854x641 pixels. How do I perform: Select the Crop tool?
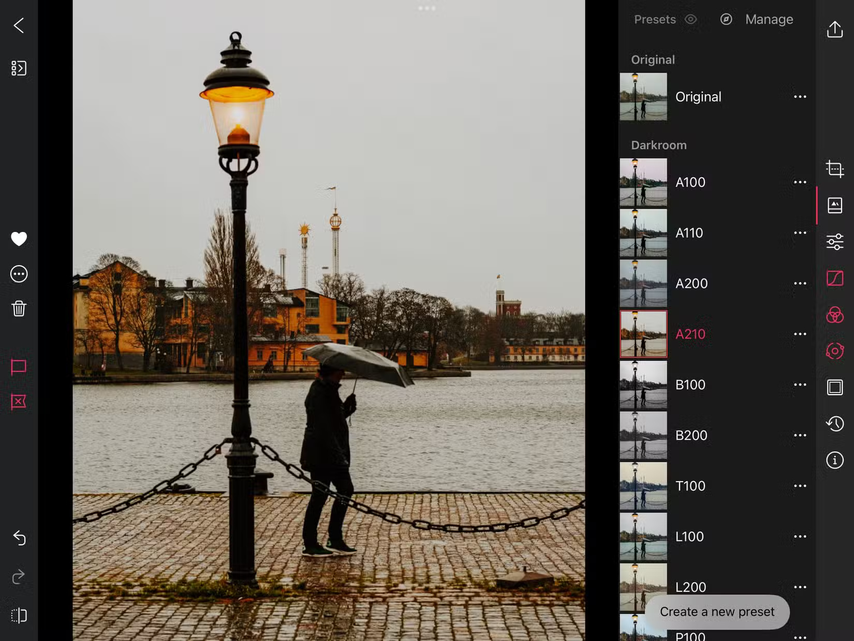coord(835,168)
